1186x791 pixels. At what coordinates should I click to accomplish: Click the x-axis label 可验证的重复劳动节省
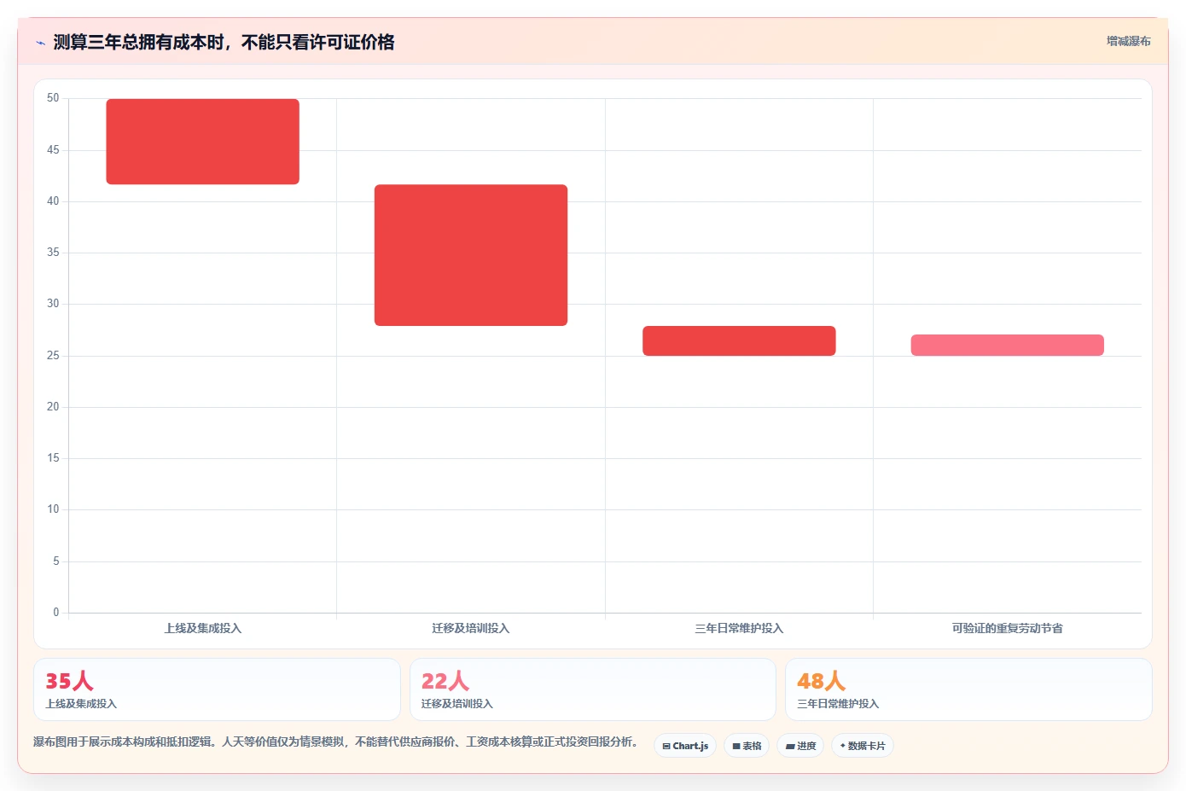pyautogui.click(x=1008, y=628)
